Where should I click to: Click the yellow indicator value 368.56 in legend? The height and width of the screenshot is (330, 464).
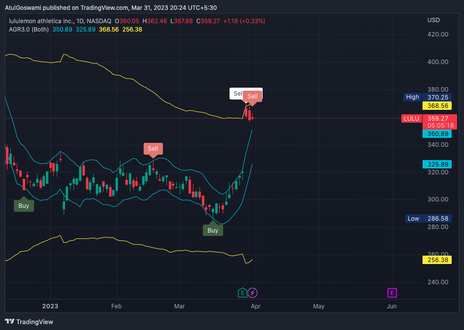109,30
